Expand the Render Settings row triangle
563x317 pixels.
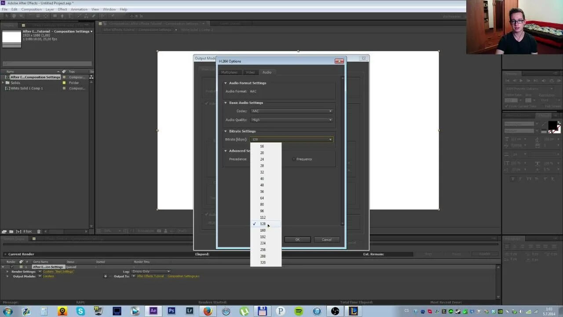pos(7,271)
